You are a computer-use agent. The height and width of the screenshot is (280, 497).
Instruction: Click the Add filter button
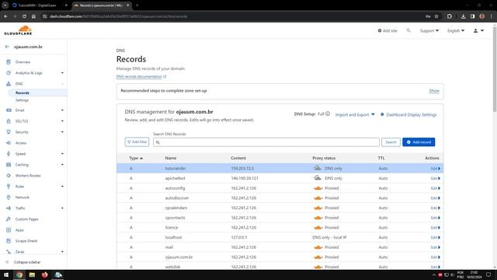[137, 142]
